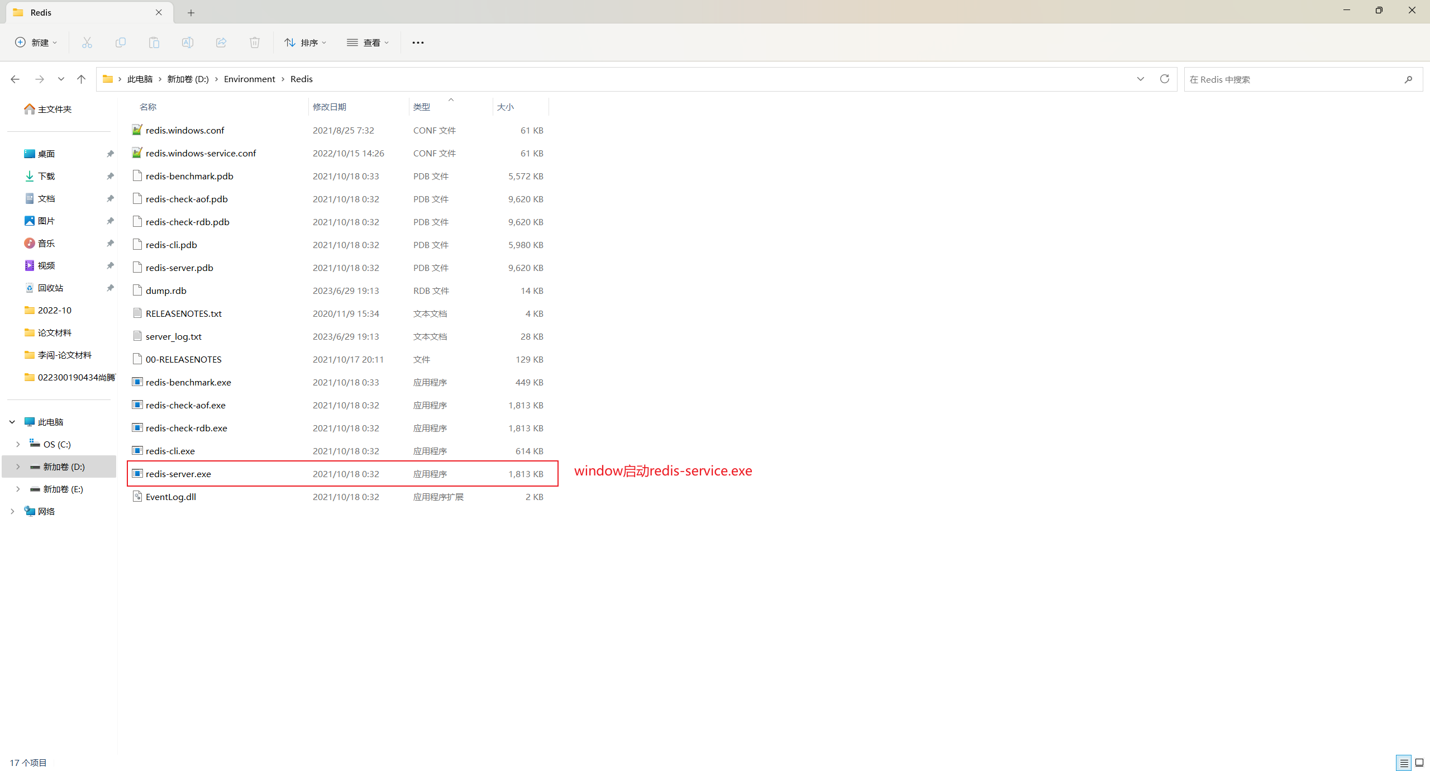Refresh the Redis folder view

(x=1165, y=79)
